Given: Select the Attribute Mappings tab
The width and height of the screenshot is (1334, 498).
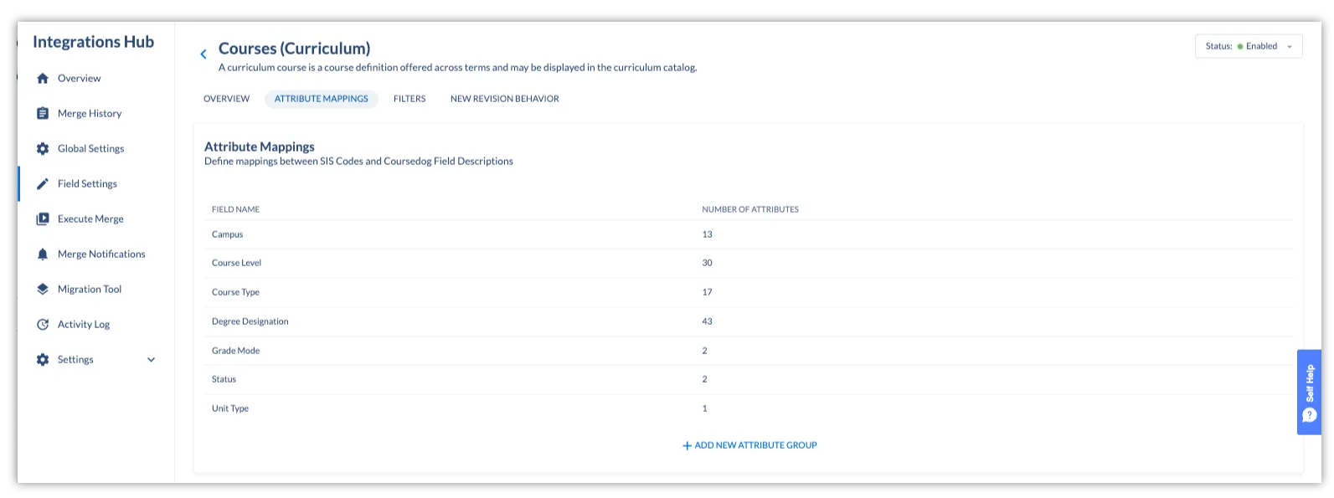Looking at the screenshot, I should point(322,99).
